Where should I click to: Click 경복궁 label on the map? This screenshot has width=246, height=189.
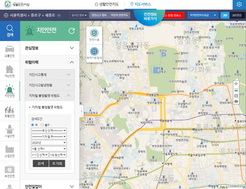[162, 72]
